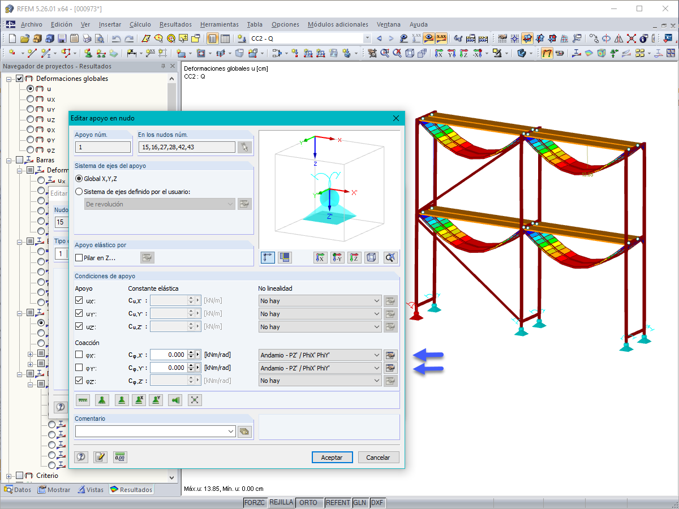Toggle Deformaciones globales checkbox in navigator
Viewport: 679px width, 509px height.
pos(20,79)
